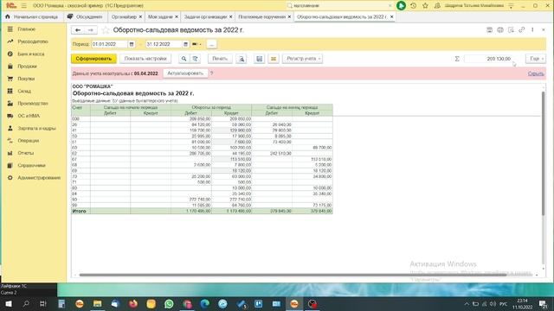This screenshot has width=554, height=311.
Task: Click the print icon at form top right
Action: (x=500, y=30)
